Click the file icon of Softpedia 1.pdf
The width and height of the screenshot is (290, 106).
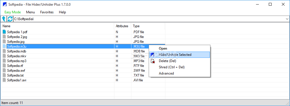pos(4,32)
